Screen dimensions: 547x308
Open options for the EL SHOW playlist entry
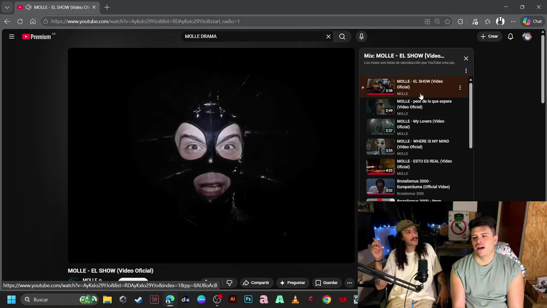click(x=460, y=87)
